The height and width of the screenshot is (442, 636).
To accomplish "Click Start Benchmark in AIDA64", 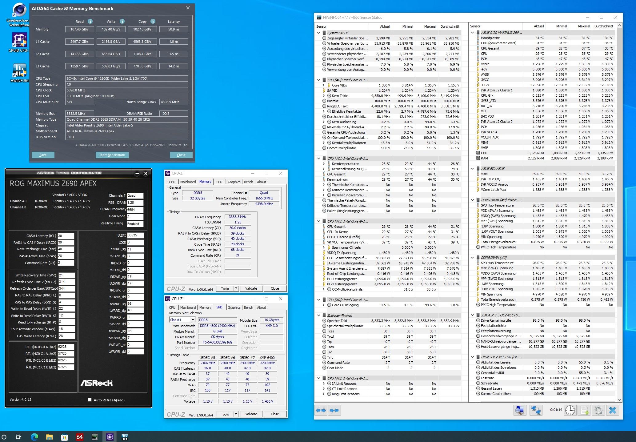I will point(112,155).
